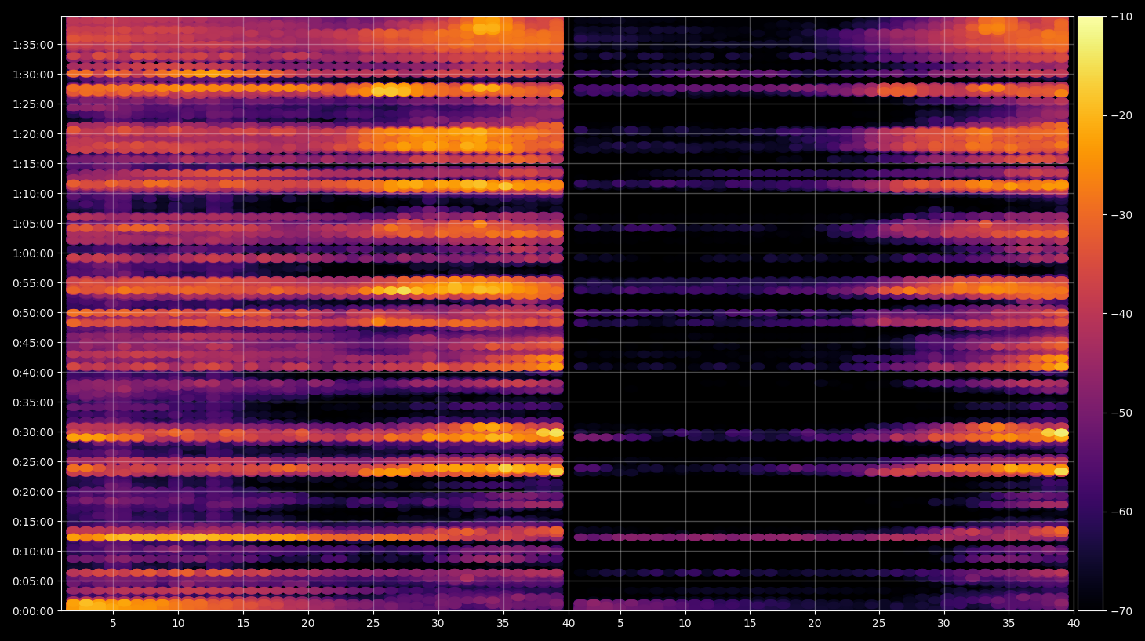Click the 0:15:00 time axis label
The width and height of the screenshot is (1145, 641).
click(33, 522)
